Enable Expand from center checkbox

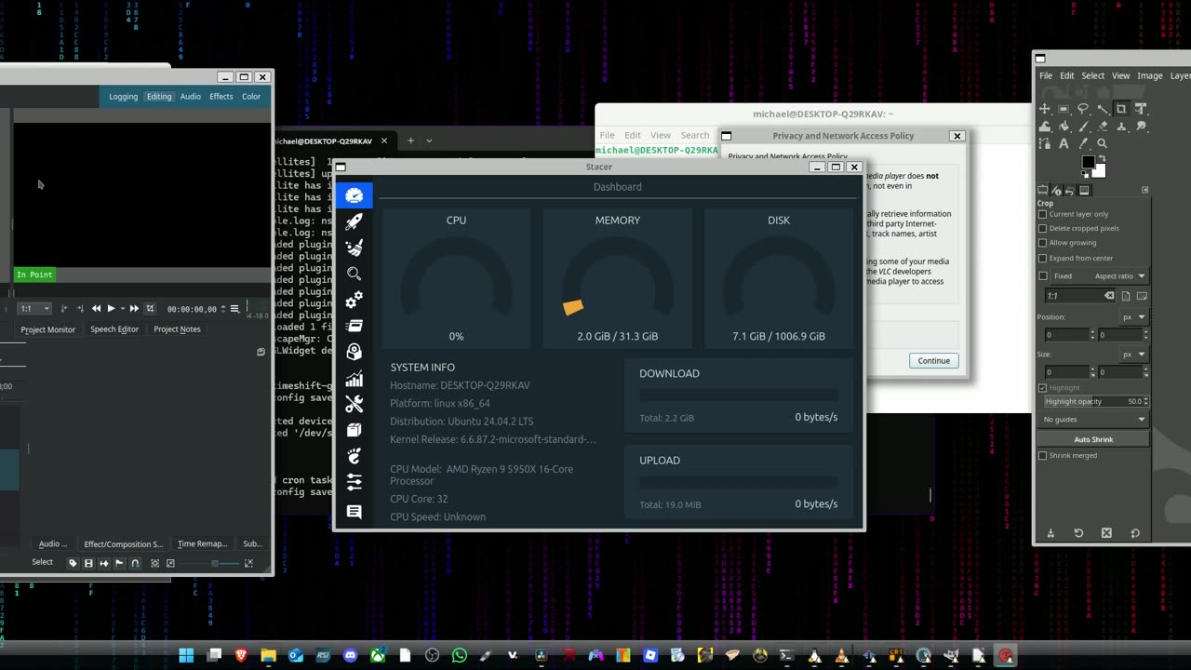[1042, 258]
